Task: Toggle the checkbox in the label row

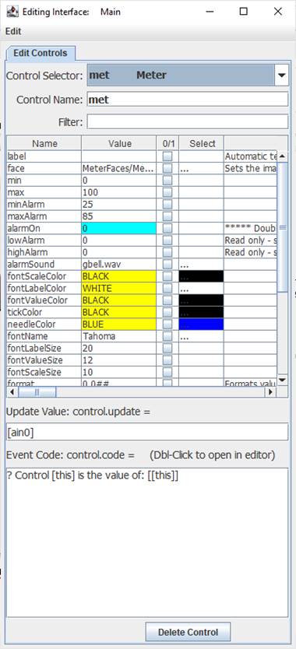Action: (167, 156)
